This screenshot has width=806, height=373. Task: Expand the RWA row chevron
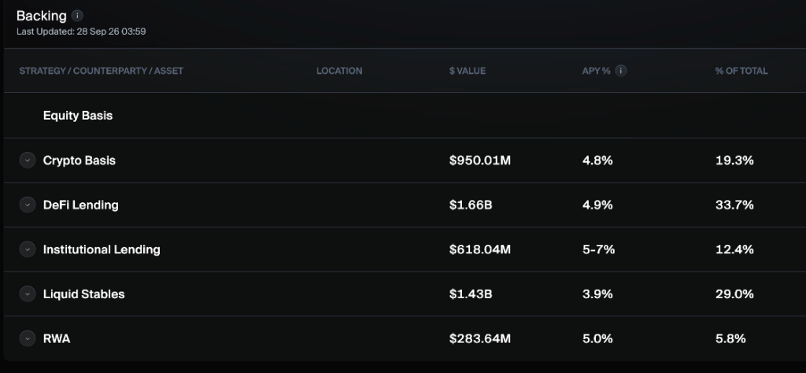(x=28, y=338)
